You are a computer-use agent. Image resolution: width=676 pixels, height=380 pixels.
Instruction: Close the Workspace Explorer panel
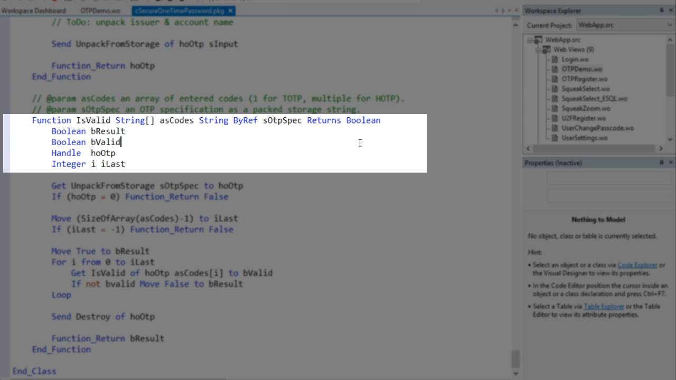click(x=671, y=11)
